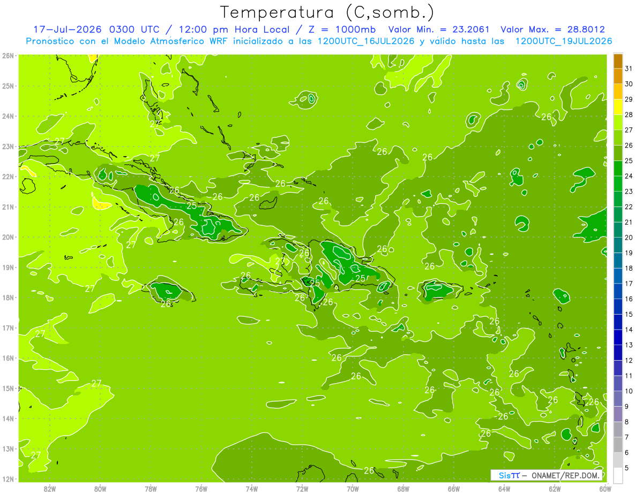Image resolution: width=643 pixels, height=496 pixels.
Task: Click the "18N" latitude axis label
Action: (x=8, y=297)
